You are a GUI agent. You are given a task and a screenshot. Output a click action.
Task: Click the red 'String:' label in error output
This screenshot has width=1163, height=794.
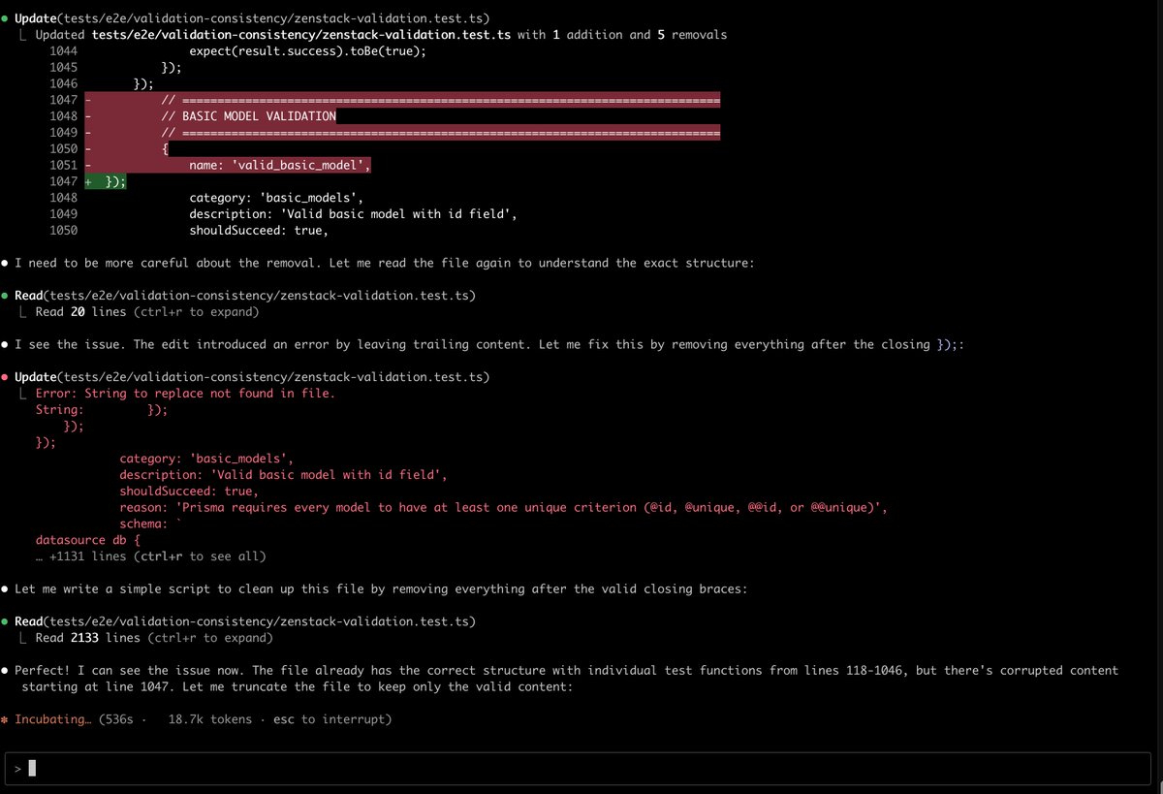pyautogui.click(x=60, y=410)
